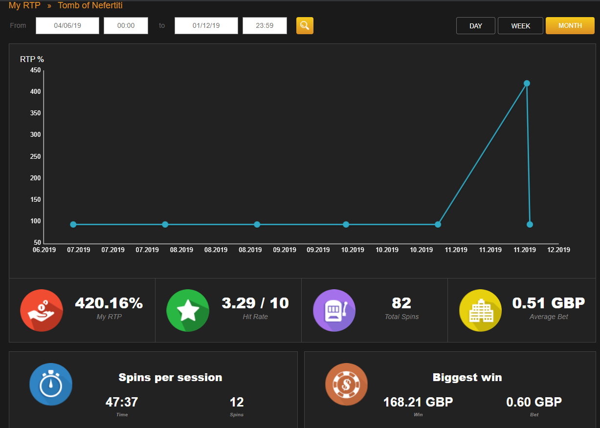Click the 420.16% My RTP value
The height and width of the screenshot is (428, 600).
[x=109, y=303]
